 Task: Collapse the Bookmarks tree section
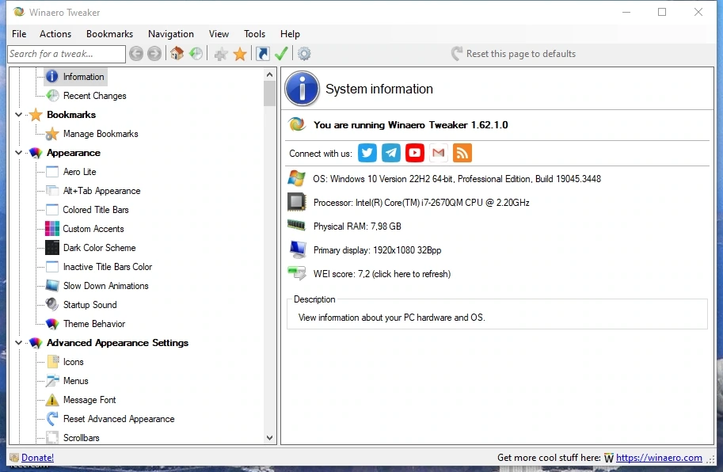click(18, 114)
